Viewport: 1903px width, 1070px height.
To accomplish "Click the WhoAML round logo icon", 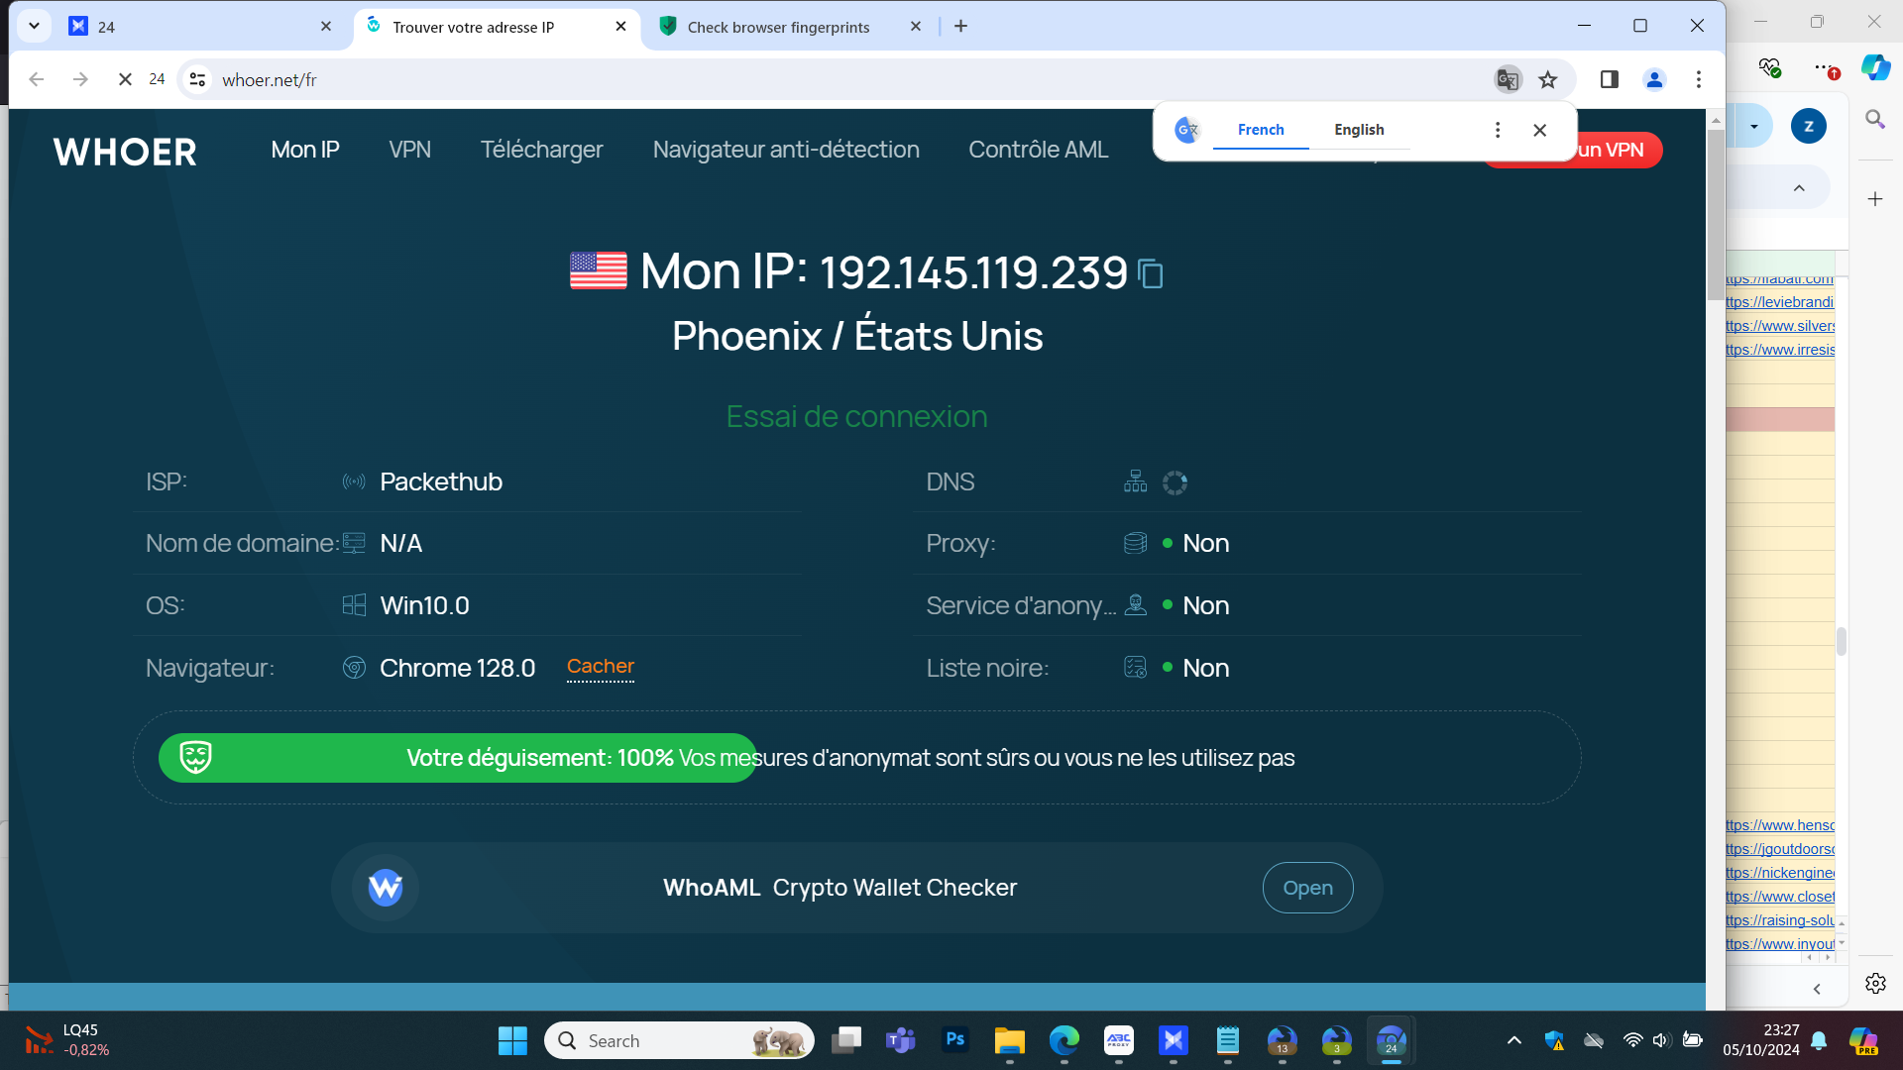I will pos(386,888).
